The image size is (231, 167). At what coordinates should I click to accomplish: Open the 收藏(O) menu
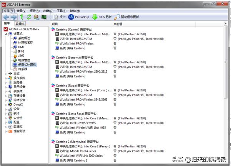pyautogui.click(x=48, y=11)
